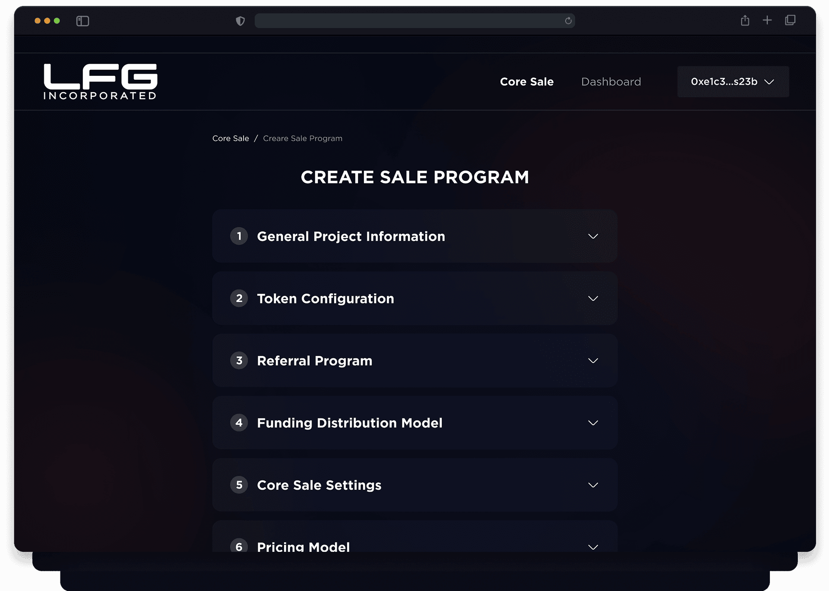Expand Core Sale Settings panel
This screenshot has height=591, width=829.
point(593,485)
